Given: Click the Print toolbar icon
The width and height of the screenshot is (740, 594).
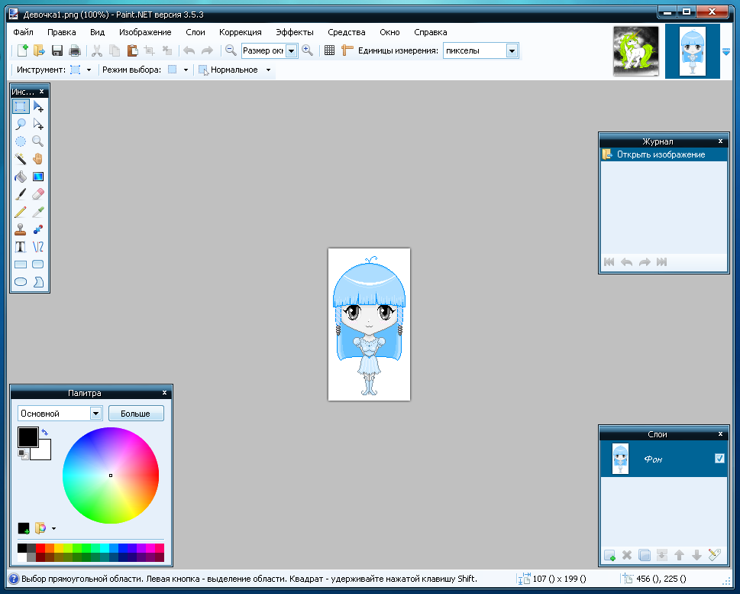Looking at the screenshot, I should coord(75,50).
